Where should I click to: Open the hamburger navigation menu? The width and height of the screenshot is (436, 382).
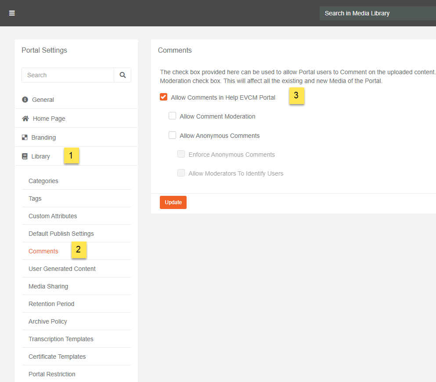pyautogui.click(x=12, y=13)
